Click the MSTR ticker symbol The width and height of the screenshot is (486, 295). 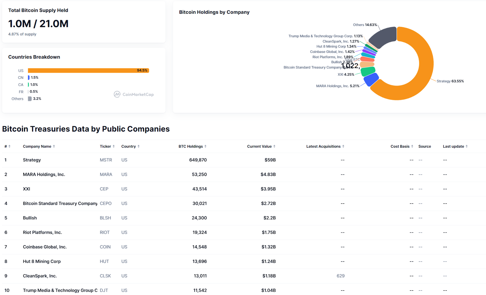click(106, 160)
